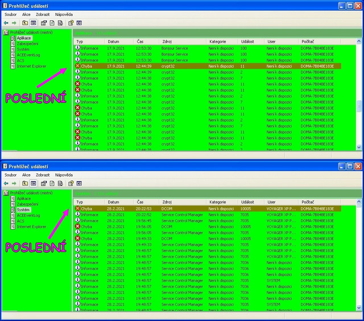Viewport: 364px width, 321px height.
Task: Select Internet Explorer log in top window tree
Action: click(x=31, y=66)
